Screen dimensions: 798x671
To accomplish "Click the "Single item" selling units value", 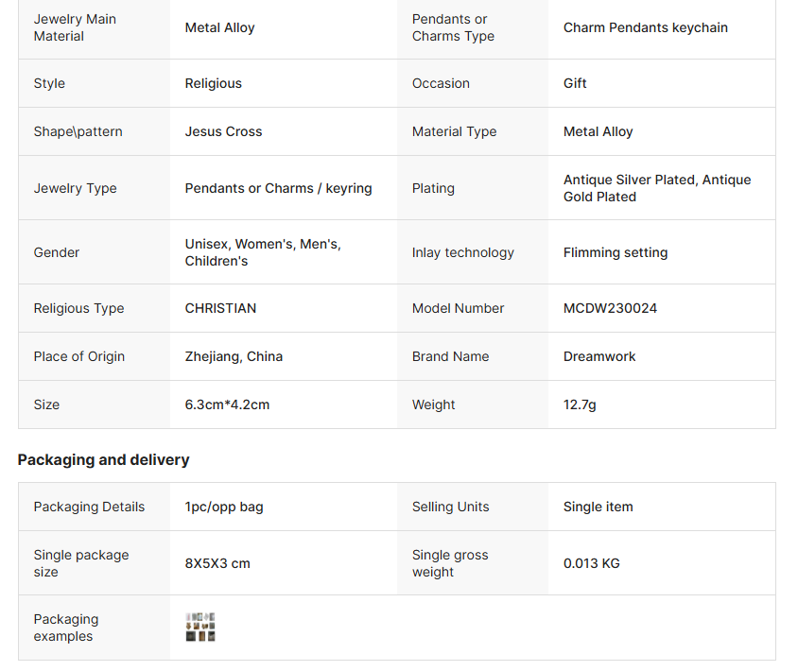I will (x=598, y=507).
